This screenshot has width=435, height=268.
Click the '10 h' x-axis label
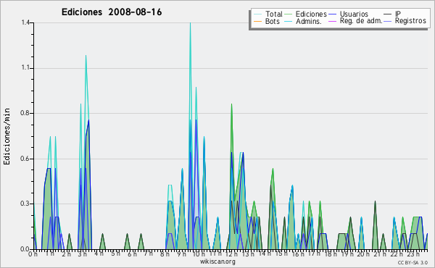pos(199,254)
